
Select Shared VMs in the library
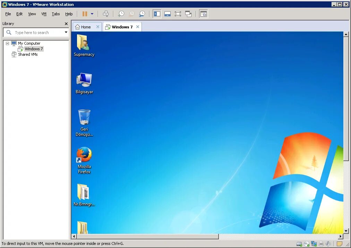(28, 54)
